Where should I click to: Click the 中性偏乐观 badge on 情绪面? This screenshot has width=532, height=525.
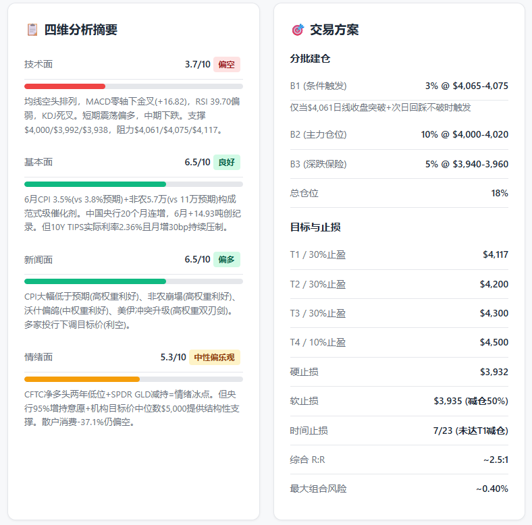pyautogui.click(x=215, y=357)
